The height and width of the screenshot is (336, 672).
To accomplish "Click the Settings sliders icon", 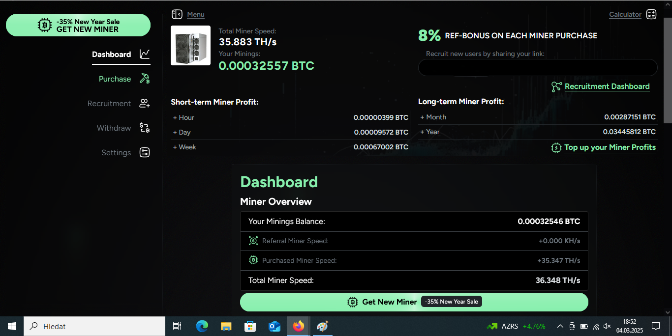I will coord(145,152).
